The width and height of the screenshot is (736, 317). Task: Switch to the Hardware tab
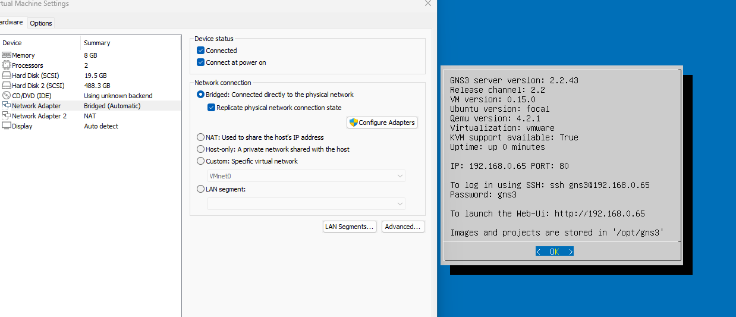point(11,23)
